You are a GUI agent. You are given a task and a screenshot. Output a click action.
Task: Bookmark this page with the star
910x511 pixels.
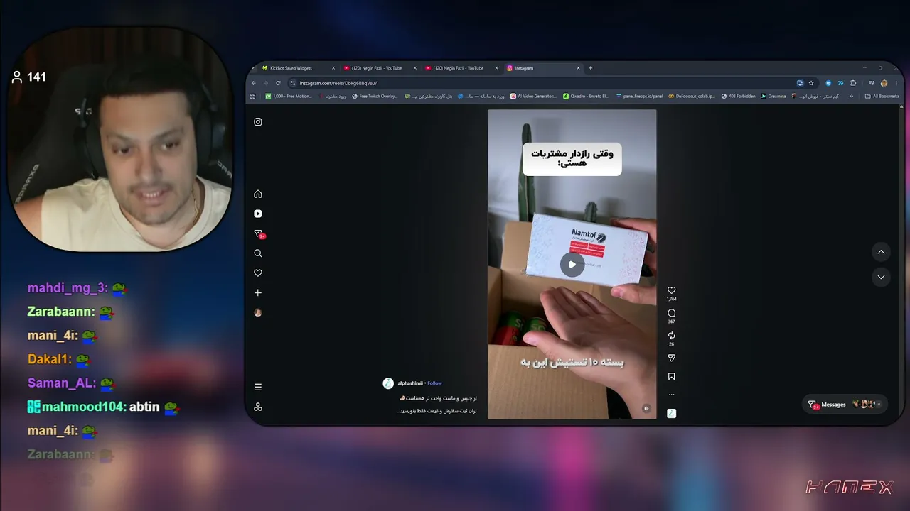[811, 83]
